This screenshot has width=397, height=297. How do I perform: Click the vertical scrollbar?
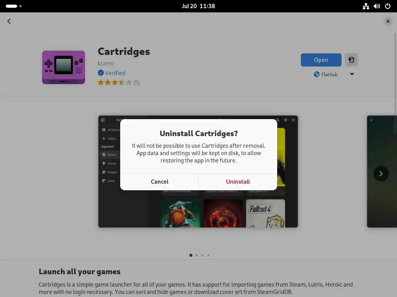click(x=395, y=83)
